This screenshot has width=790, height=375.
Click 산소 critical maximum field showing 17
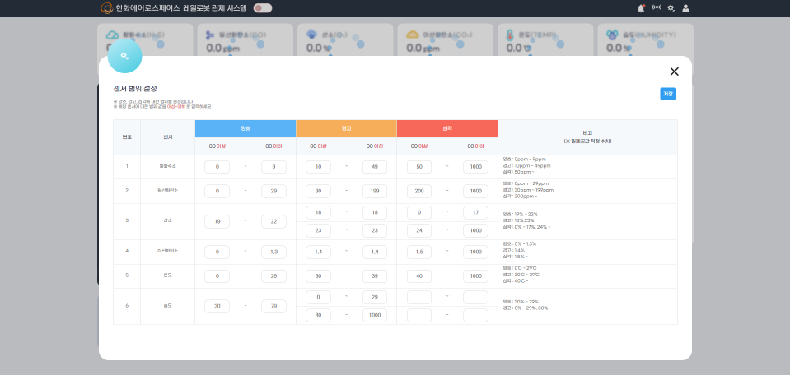click(x=475, y=213)
